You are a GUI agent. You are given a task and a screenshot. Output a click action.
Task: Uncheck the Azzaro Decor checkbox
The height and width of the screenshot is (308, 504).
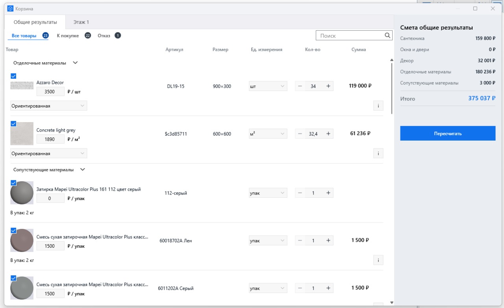click(x=13, y=76)
